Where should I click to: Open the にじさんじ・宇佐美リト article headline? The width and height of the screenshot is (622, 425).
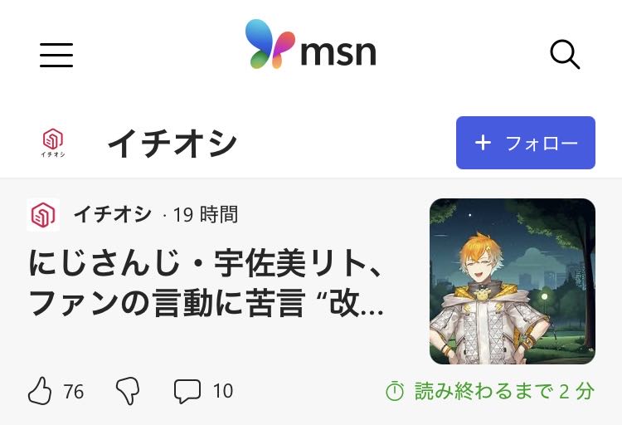pos(207,282)
